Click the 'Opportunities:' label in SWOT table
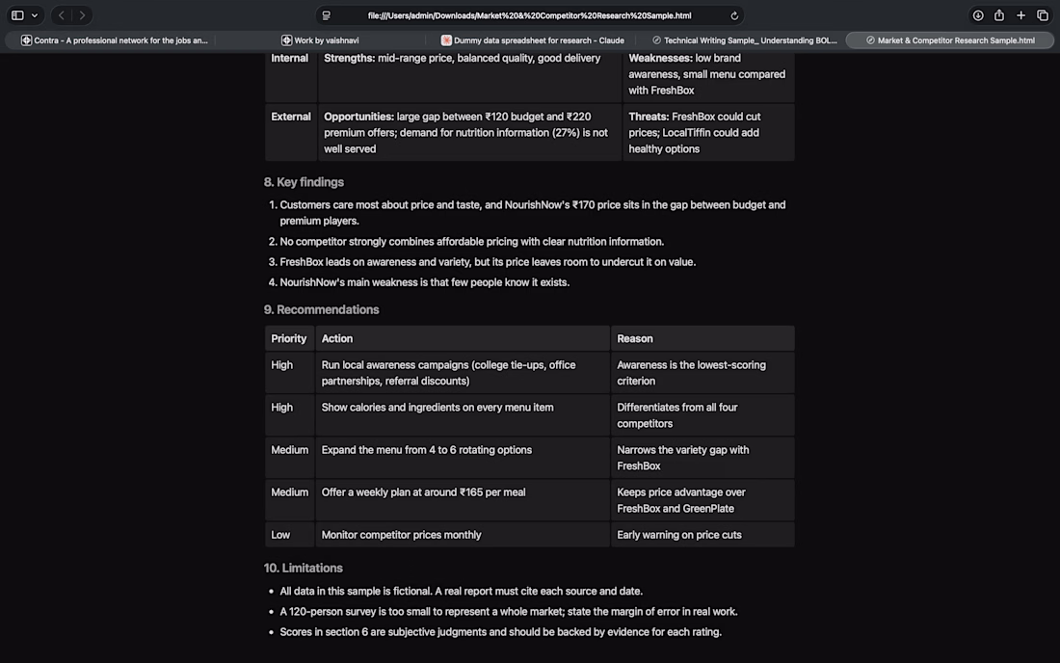1060x663 pixels. (358, 117)
